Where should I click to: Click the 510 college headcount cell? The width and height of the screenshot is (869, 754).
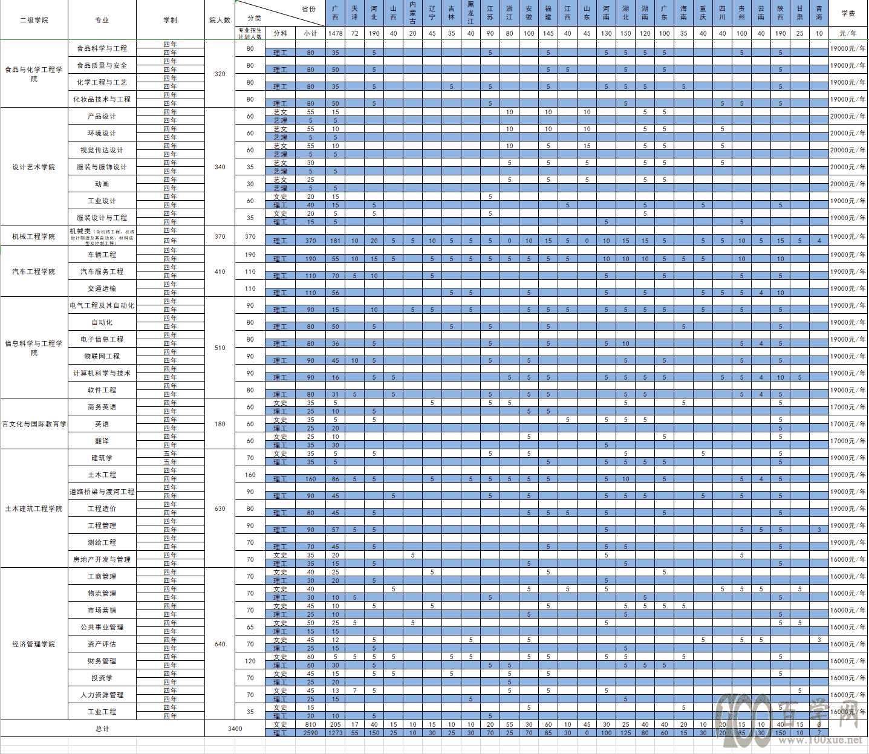[220, 348]
